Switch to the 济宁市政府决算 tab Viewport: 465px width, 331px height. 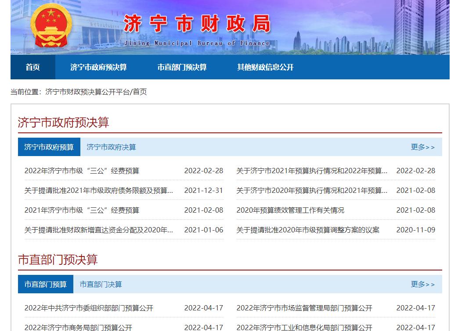click(x=111, y=147)
